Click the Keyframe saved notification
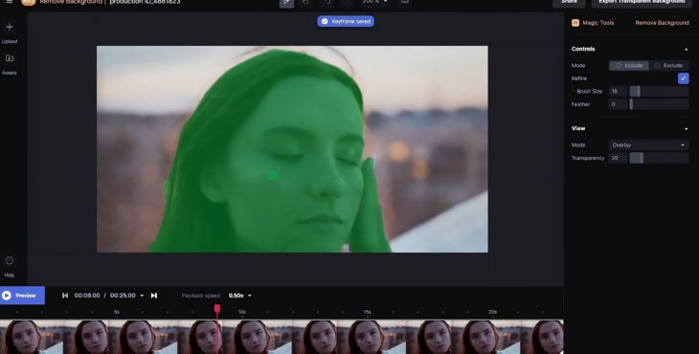699x354 pixels. point(346,21)
